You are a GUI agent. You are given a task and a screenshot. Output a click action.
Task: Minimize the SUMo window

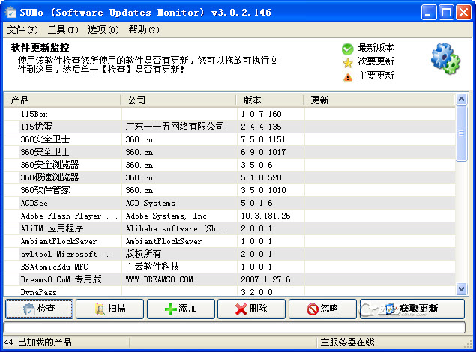click(x=429, y=13)
